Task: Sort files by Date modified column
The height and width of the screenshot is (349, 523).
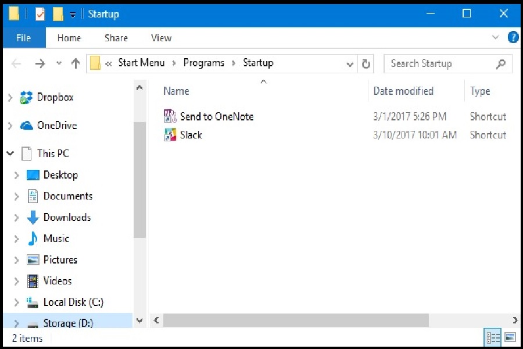Action: [x=403, y=91]
